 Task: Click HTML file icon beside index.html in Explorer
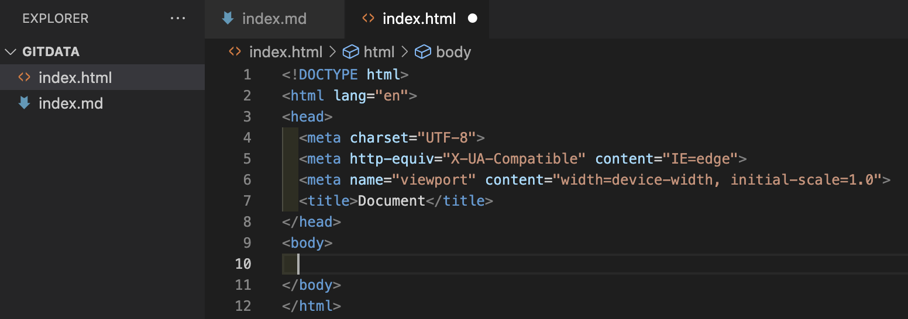click(24, 77)
